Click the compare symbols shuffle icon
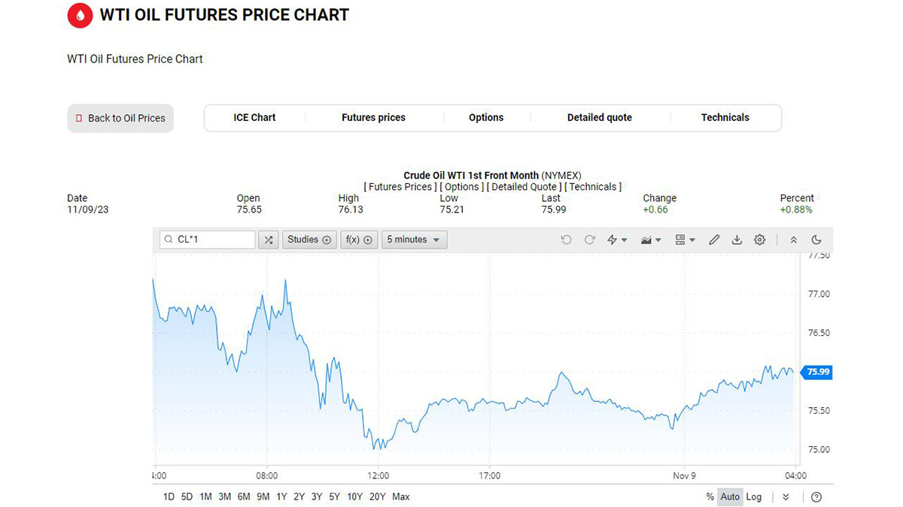Image resolution: width=903 pixels, height=507 pixels. click(269, 240)
